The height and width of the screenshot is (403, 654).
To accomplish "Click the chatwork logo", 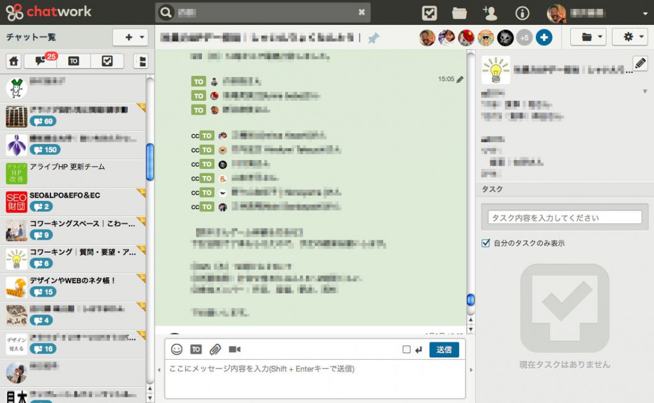I will click(49, 11).
